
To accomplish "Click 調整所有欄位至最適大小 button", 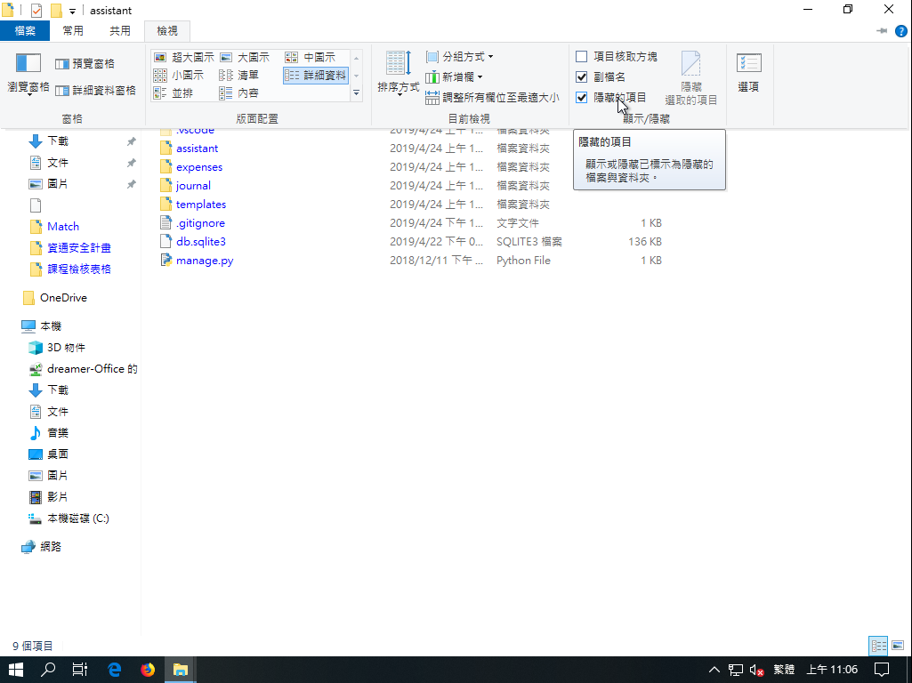I will (x=493, y=98).
